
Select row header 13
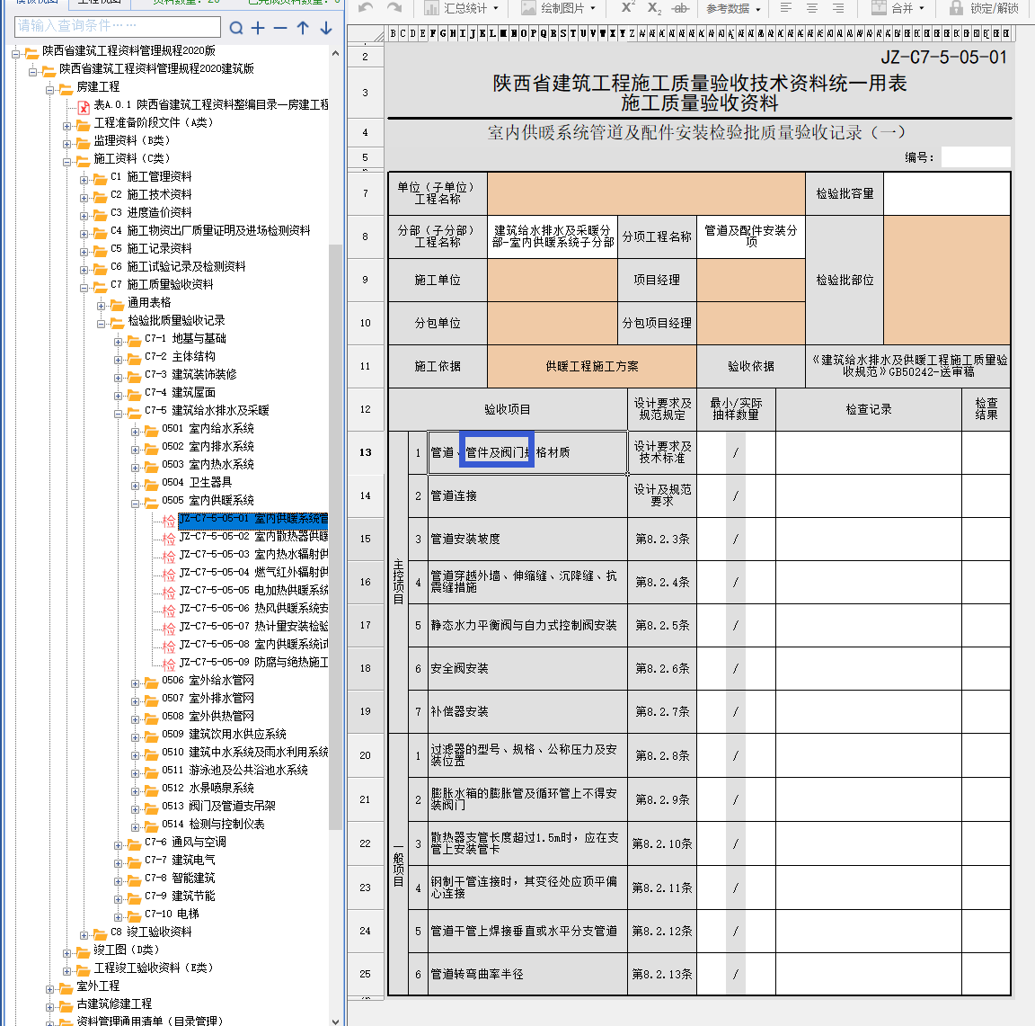pos(365,452)
